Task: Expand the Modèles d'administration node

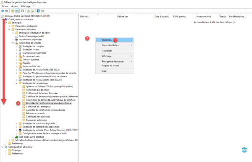Action: (x=10, y=140)
